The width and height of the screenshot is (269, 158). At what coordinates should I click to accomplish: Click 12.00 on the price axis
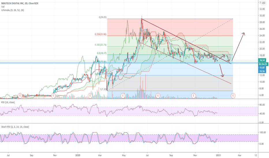(262, 75)
